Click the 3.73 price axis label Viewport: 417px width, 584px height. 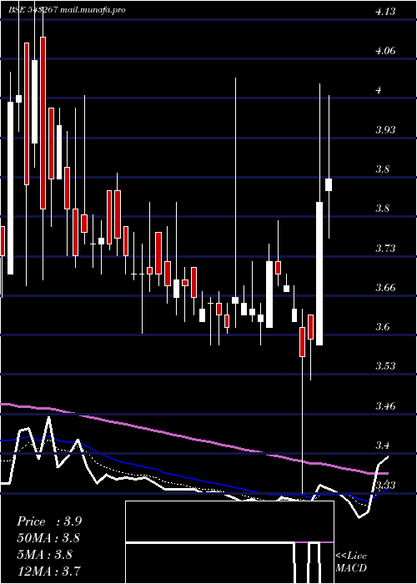click(x=385, y=249)
